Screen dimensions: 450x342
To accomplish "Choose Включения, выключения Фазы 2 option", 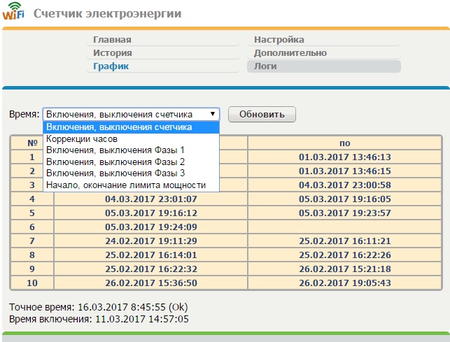I will [x=115, y=162].
